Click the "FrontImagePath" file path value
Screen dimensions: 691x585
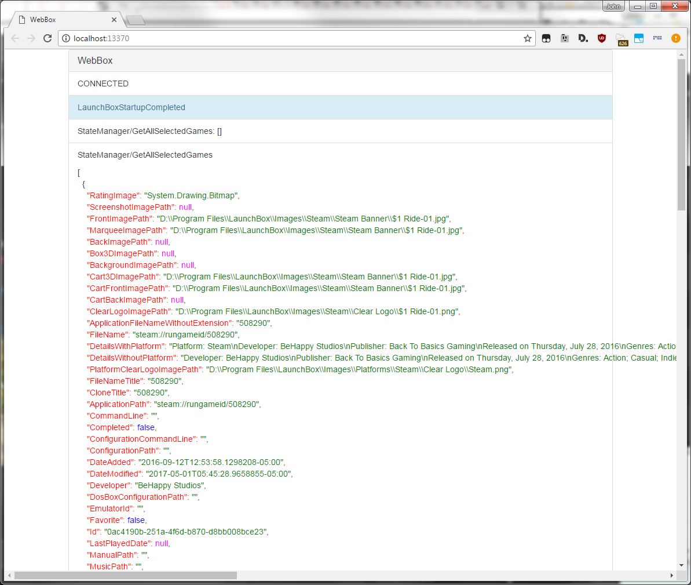pyautogui.click(x=303, y=219)
